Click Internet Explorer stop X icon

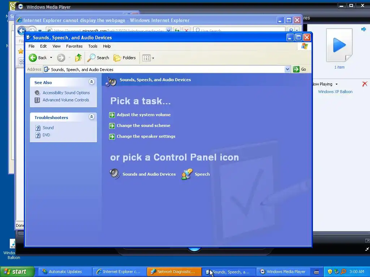[186, 30]
